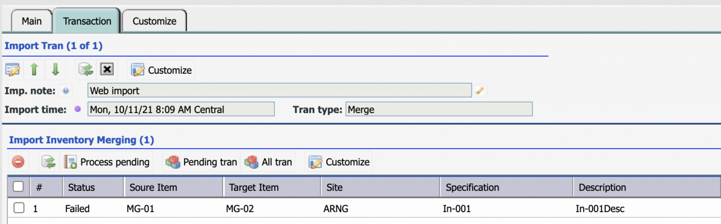Image resolution: width=721 pixels, height=224 pixels.
Task: Click the black X close icon in toolbar
Action: [x=107, y=69]
